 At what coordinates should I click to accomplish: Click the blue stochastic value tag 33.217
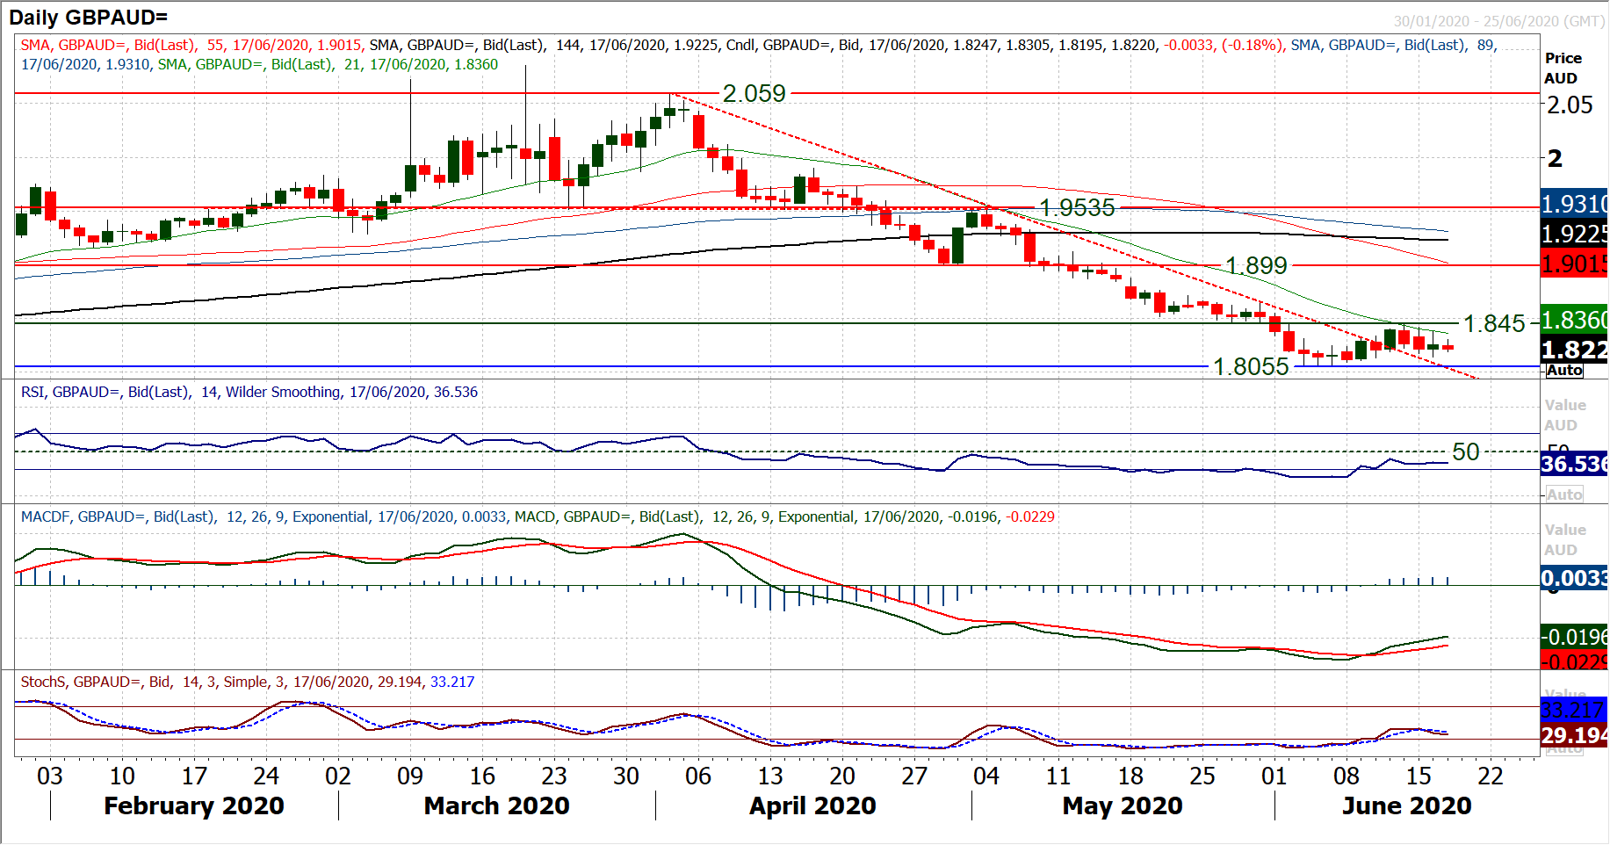click(x=1574, y=710)
